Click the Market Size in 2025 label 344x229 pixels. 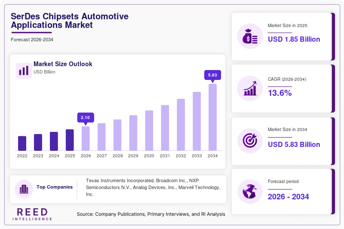(287, 25)
